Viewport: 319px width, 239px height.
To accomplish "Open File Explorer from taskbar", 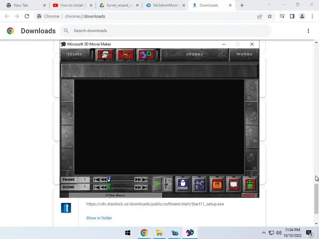I will point(159,233).
